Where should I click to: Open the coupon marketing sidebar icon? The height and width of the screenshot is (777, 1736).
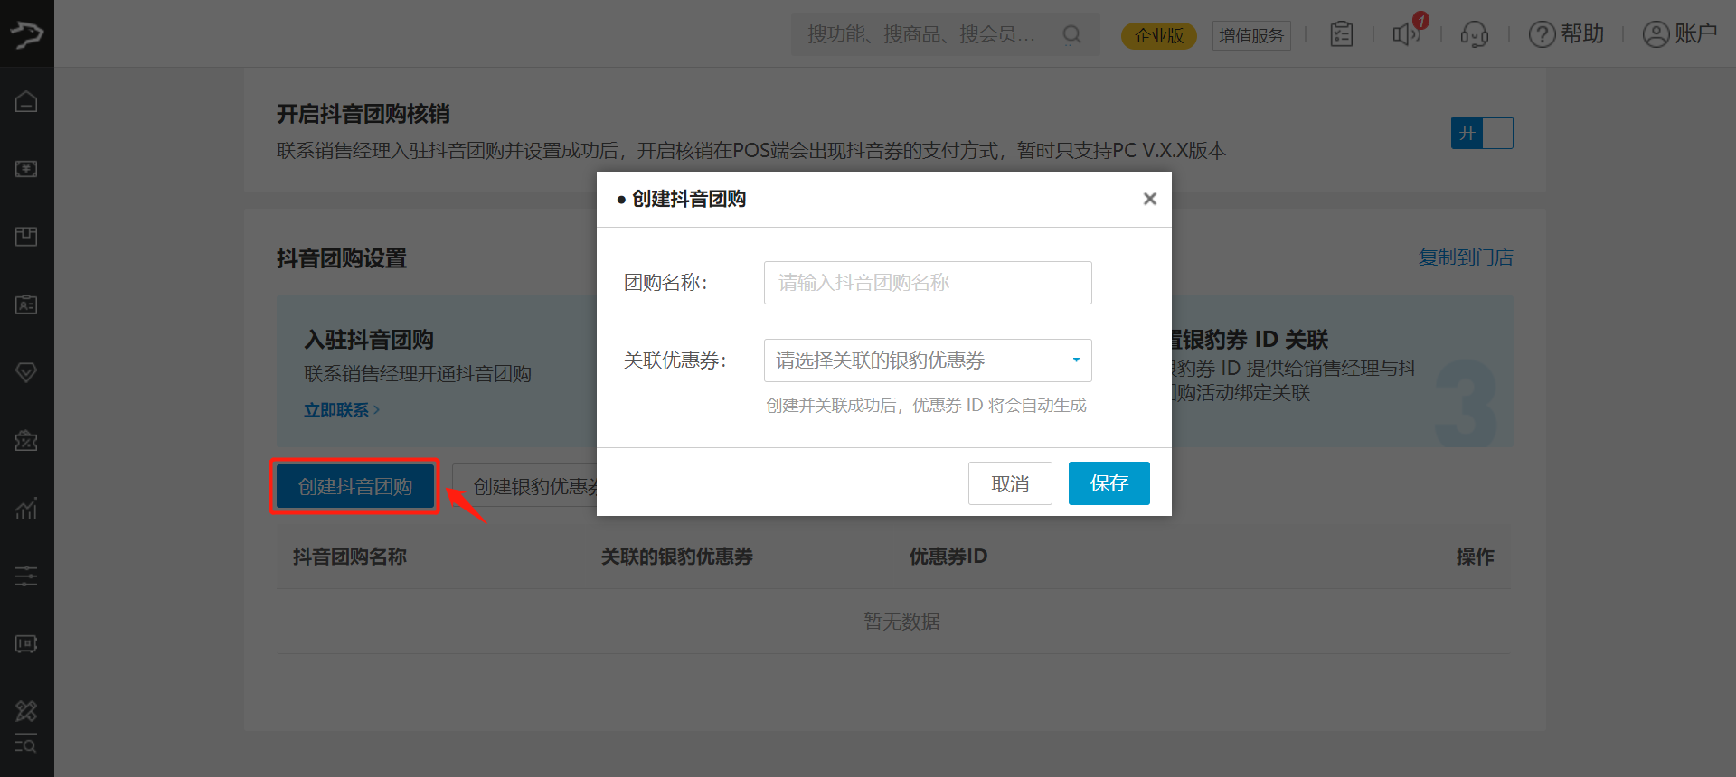pos(26,440)
